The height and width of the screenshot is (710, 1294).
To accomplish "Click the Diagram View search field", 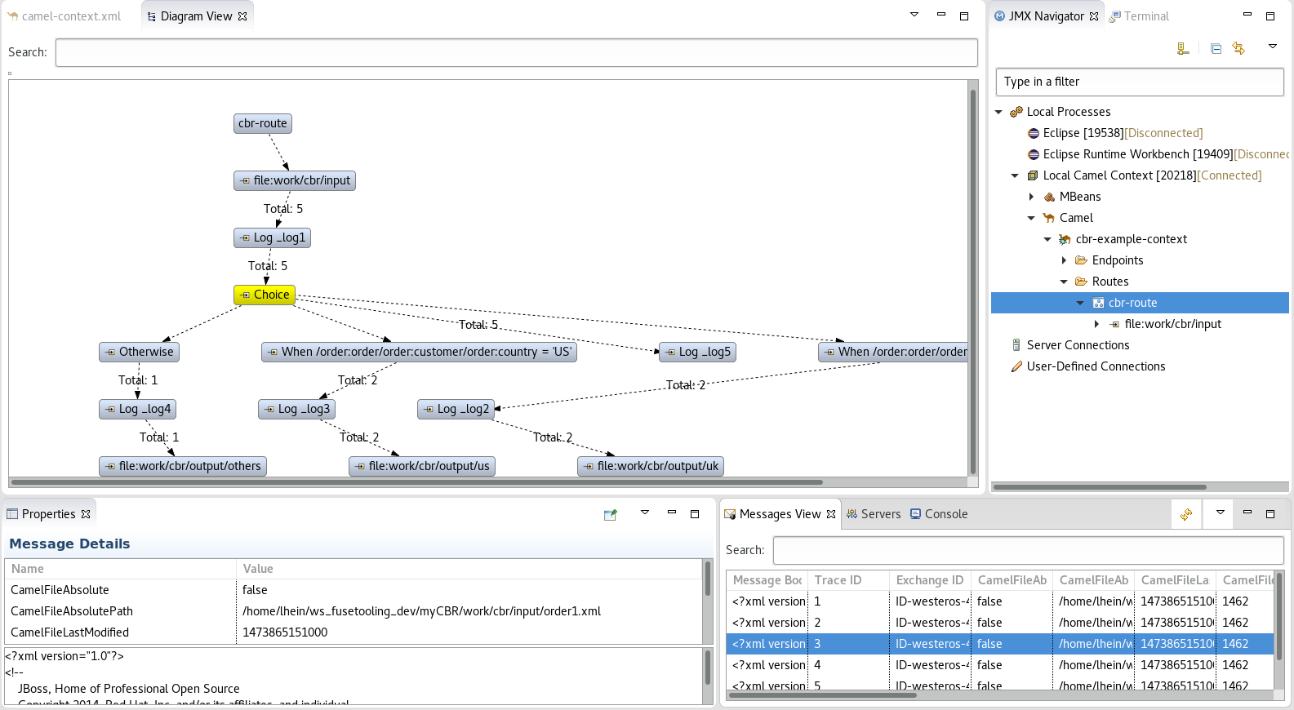I will (x=516, y=52).
